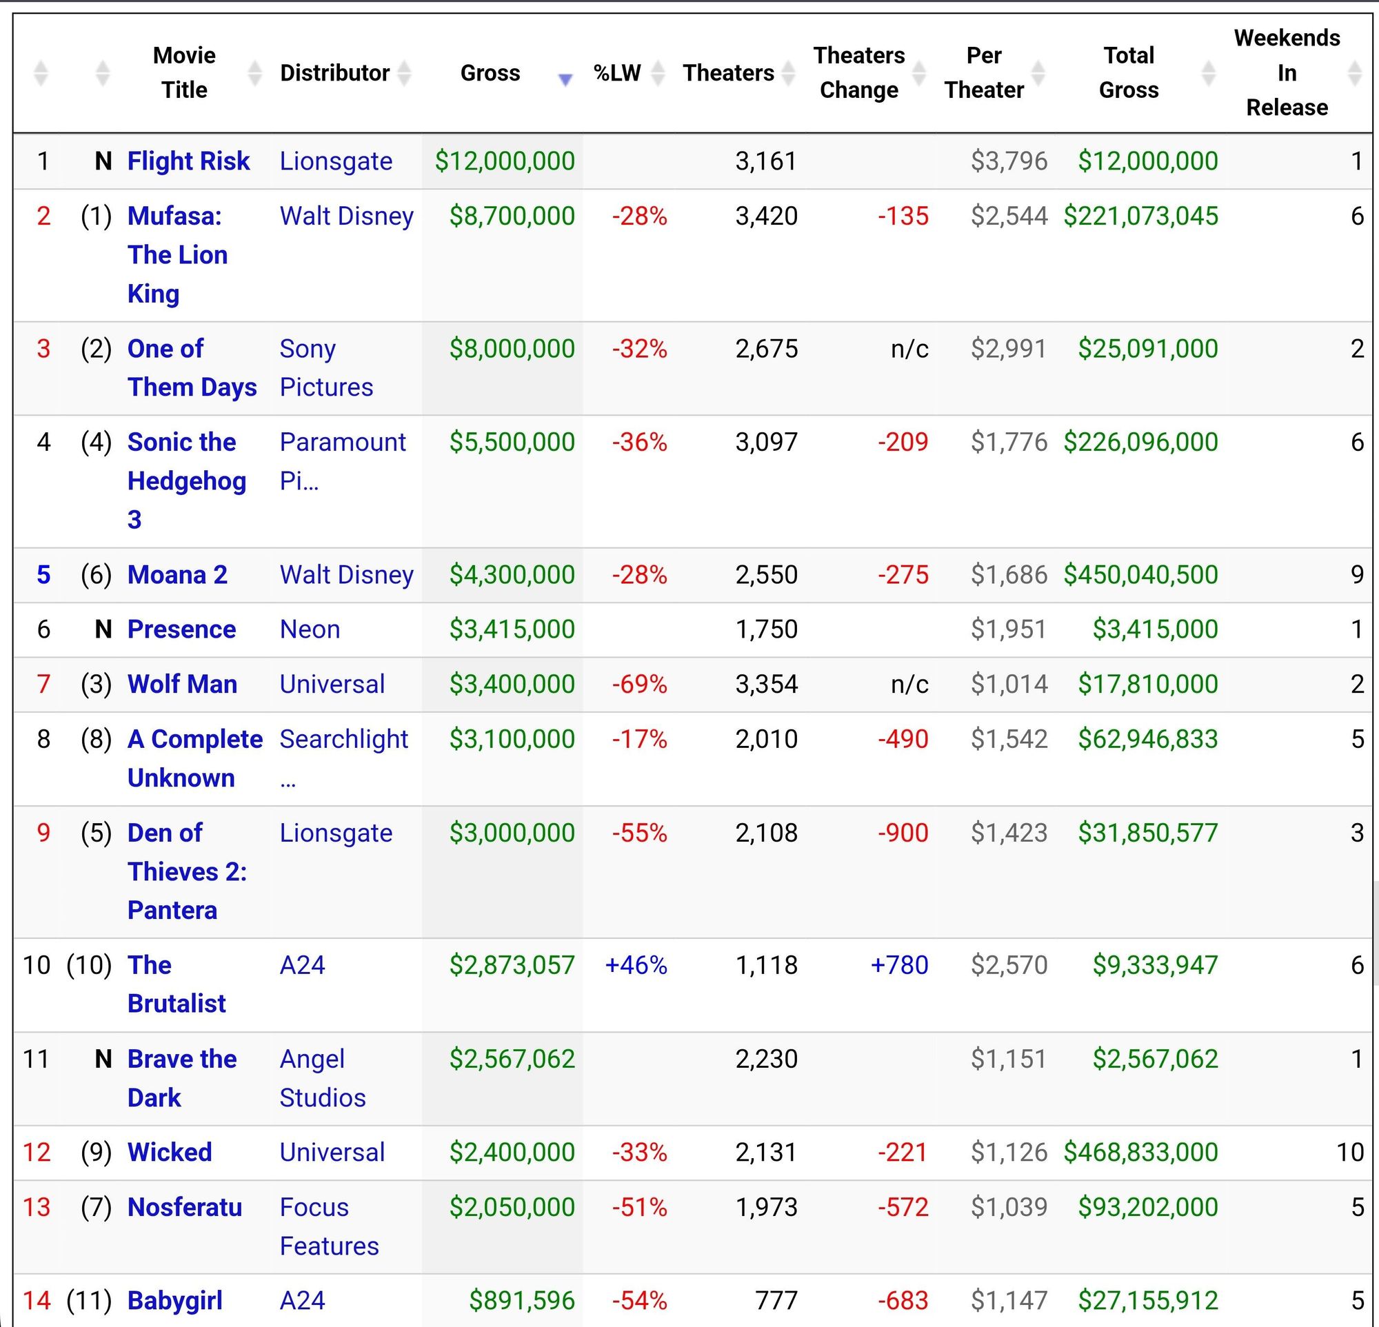
Task: Click the Movie Title sort arrows
Action: click(254, 73)
